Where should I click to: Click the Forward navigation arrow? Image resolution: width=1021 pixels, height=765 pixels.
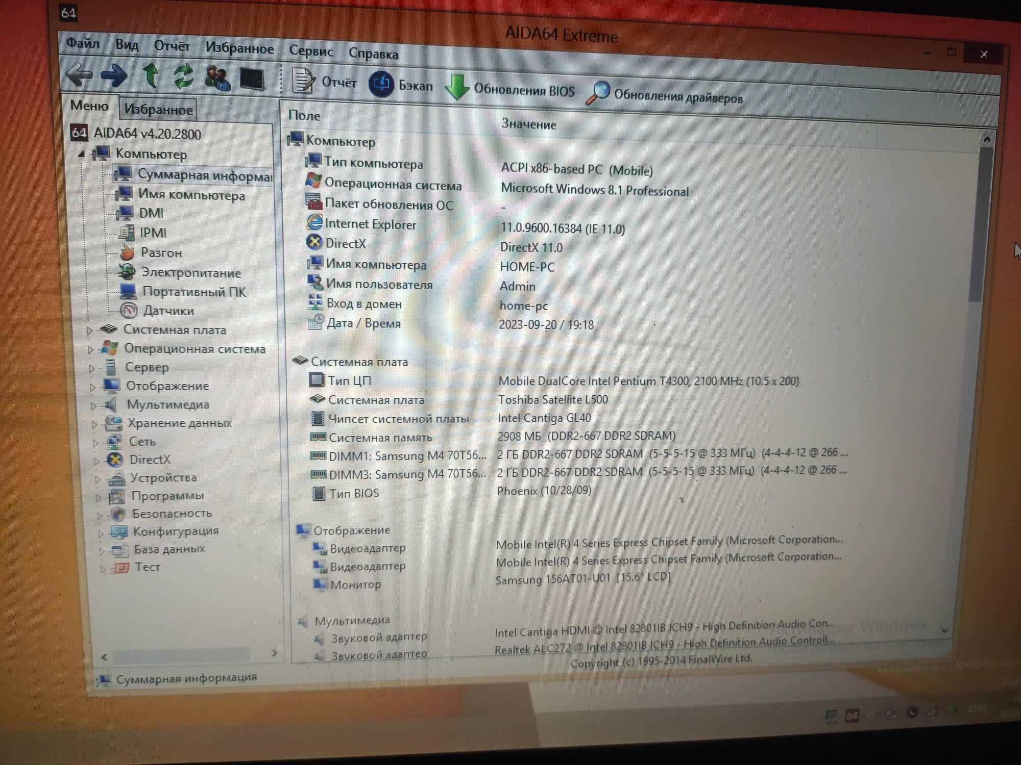pyautogui.click(x=114, y=76)
